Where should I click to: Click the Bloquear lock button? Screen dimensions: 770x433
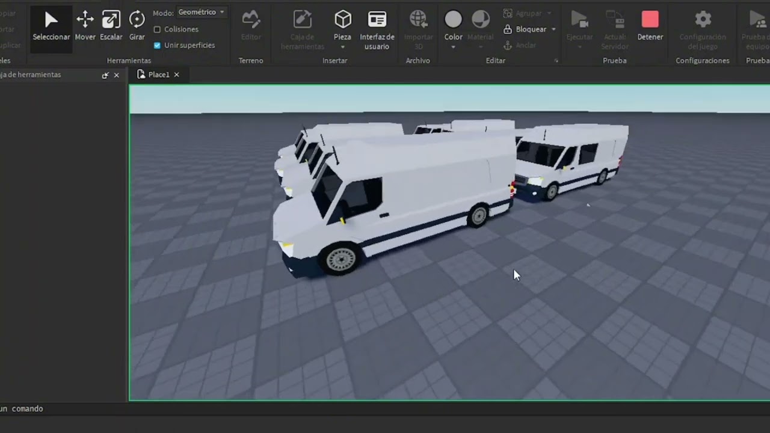click(x=525, y=29)
